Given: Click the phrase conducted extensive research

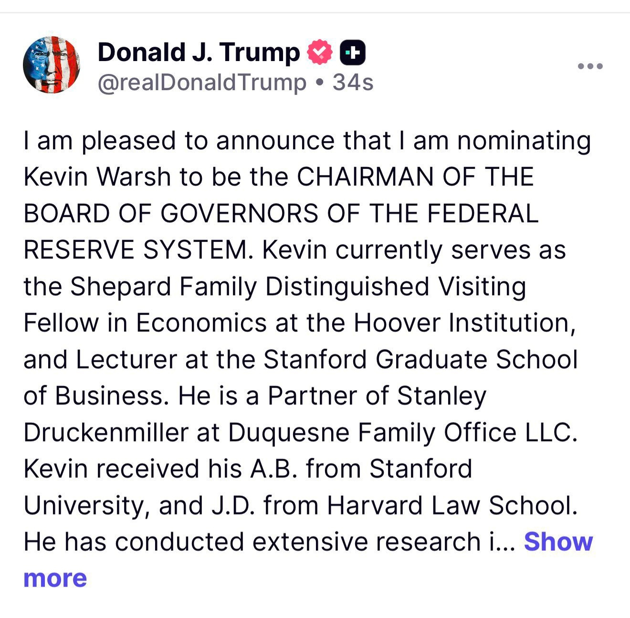Looking at the screenshot, I should coord(297,542).
